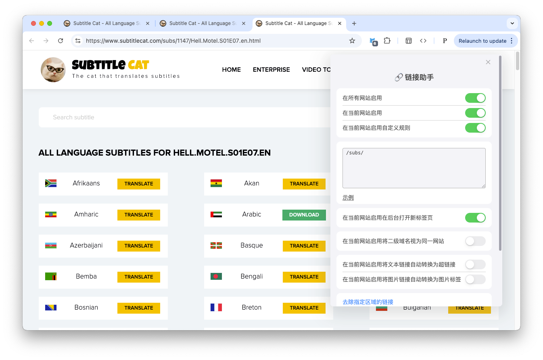
Task: Click the code brackets toolbar icon
Action: (x=423, y=41)
